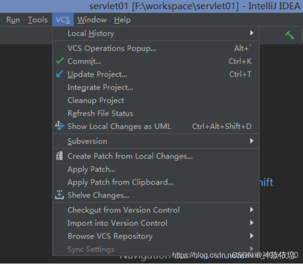Open the Tools menu
This screenshot has height=264, width=303.
click(x=38, y=20)
